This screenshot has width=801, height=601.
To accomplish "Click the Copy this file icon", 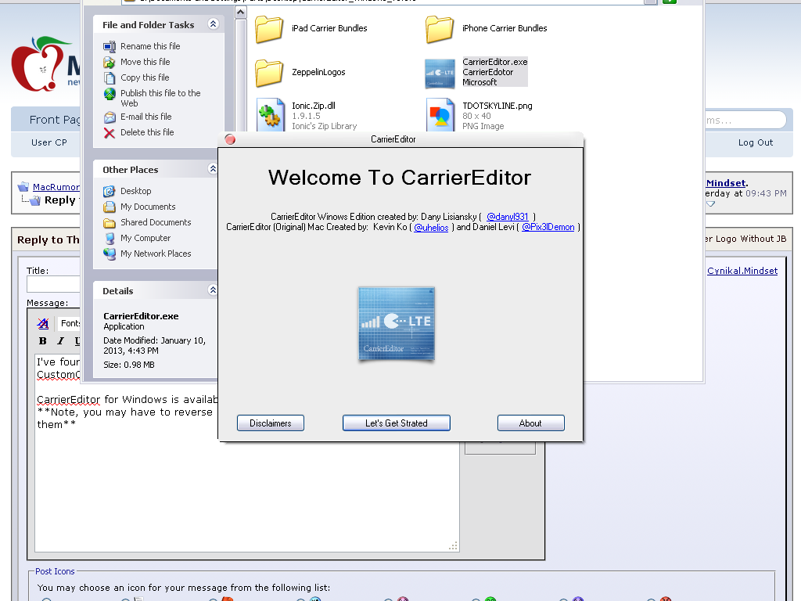I will point(110,78).
